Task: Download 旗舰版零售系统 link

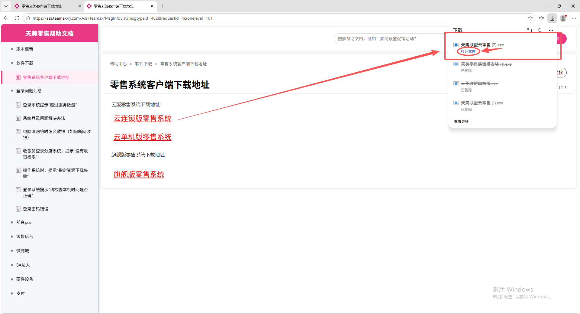Action: (x=139, y=175)
